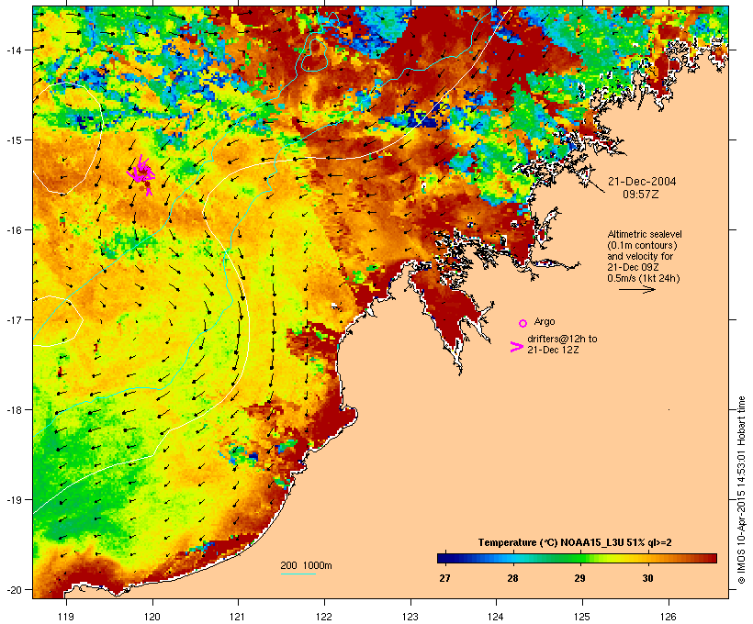Click the latitude axis label -20
This screenshot has height=624, width=753.
pos(13,589)
